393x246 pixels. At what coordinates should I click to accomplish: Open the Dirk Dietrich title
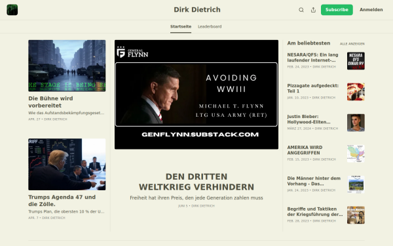[x=197, y=10]
